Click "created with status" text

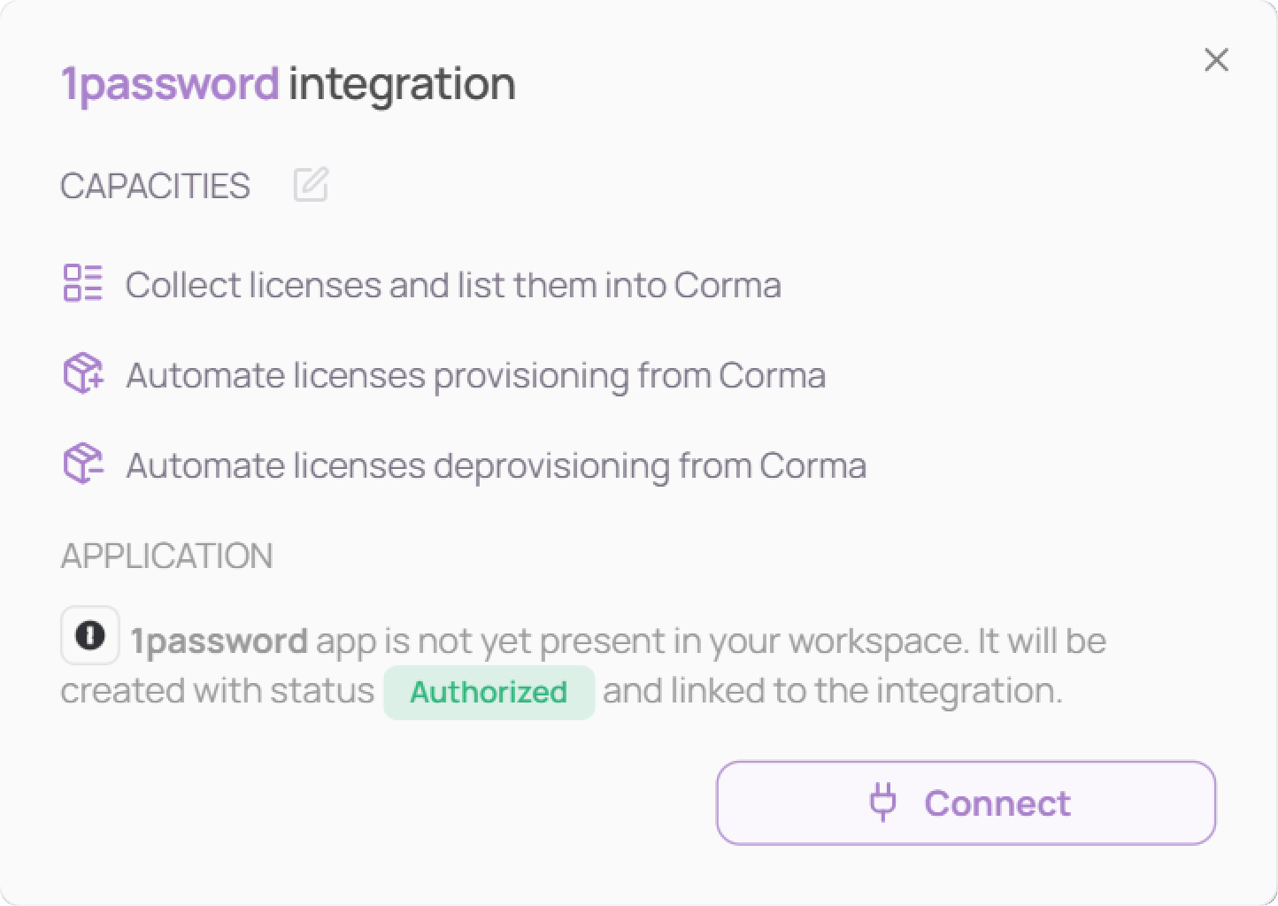coord(217,690)
